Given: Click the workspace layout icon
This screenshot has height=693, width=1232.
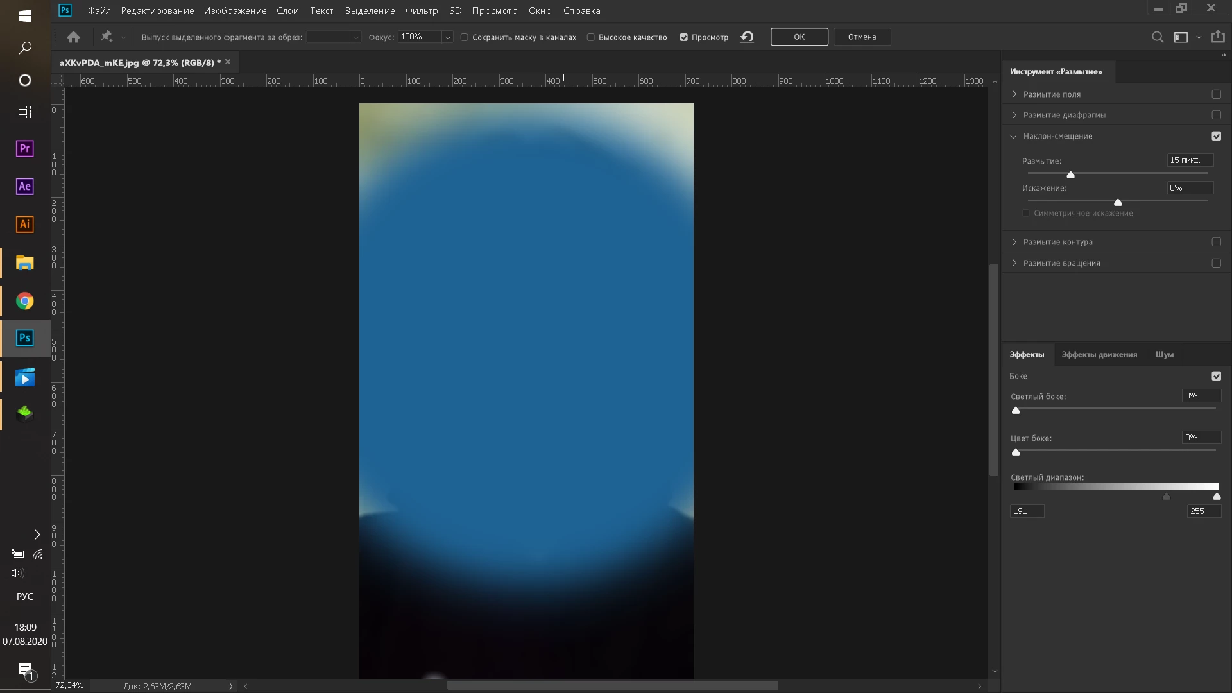Looking at the screenshot, I should 1181,37.
